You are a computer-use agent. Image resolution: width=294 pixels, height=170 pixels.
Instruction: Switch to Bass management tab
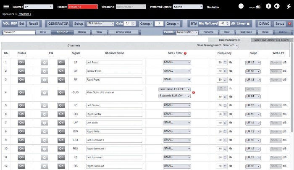point(229,40)
